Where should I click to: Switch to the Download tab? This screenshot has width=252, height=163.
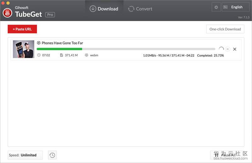(x=104, y=9)
